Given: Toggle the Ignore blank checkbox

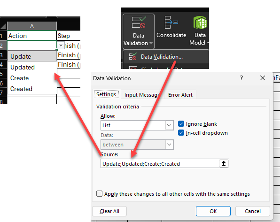Looking at the screenshot, I should coord(181,124).
